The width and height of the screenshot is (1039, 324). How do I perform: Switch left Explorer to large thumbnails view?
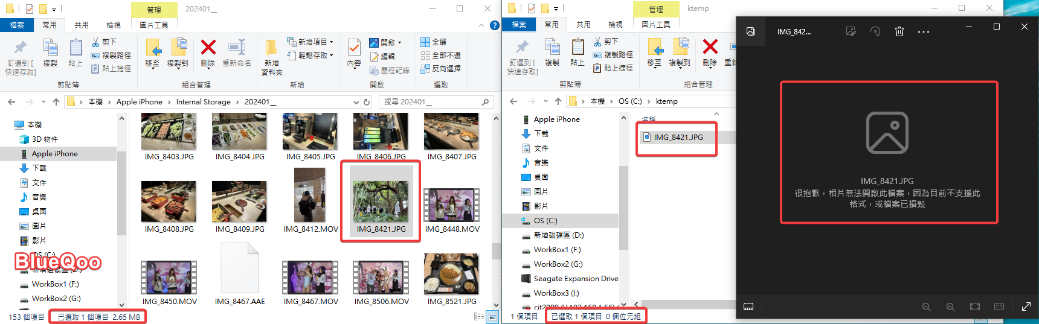(x=493, y=317)
